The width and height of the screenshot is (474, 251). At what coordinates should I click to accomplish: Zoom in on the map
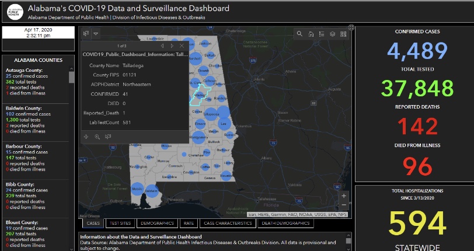pos(344,196)
